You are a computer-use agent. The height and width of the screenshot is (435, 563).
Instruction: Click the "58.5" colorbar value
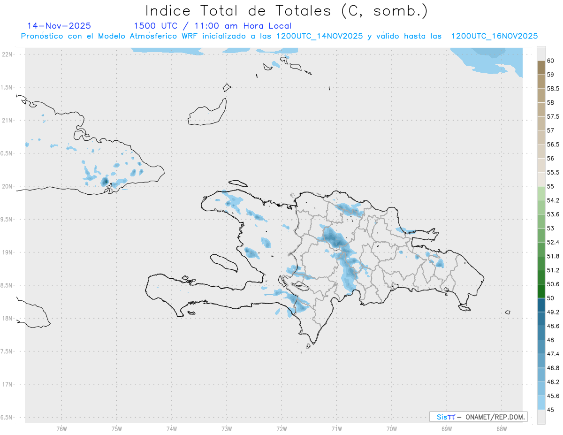coord(553,89)
